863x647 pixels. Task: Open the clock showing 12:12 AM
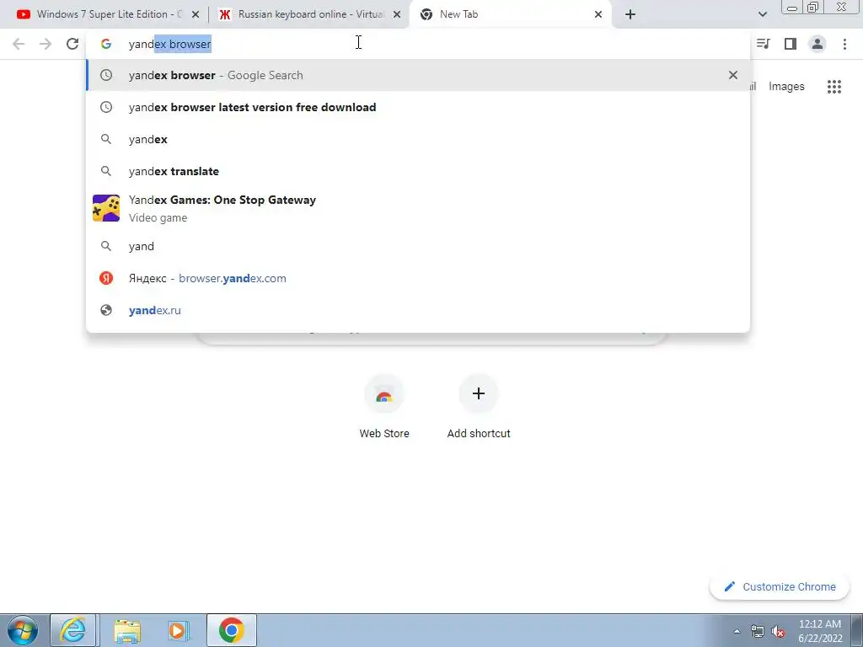point(820,631)
